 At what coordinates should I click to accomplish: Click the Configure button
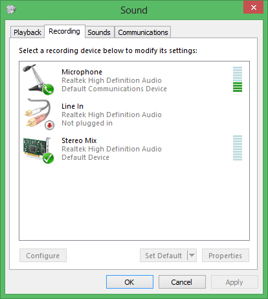pyautogui.click(x=43, y=256)
